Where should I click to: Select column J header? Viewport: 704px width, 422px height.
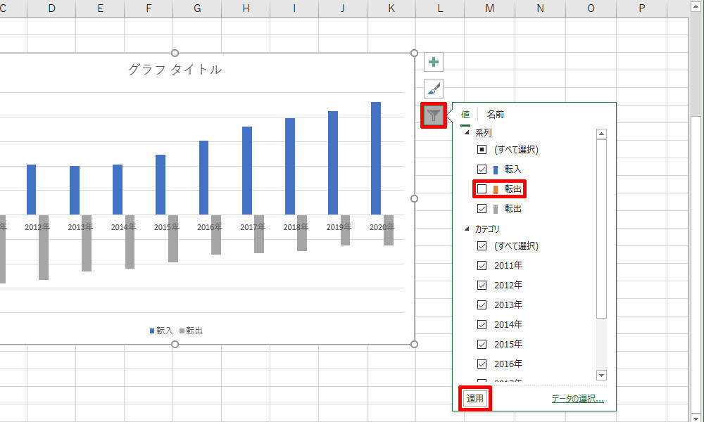[x=343, y=8]
